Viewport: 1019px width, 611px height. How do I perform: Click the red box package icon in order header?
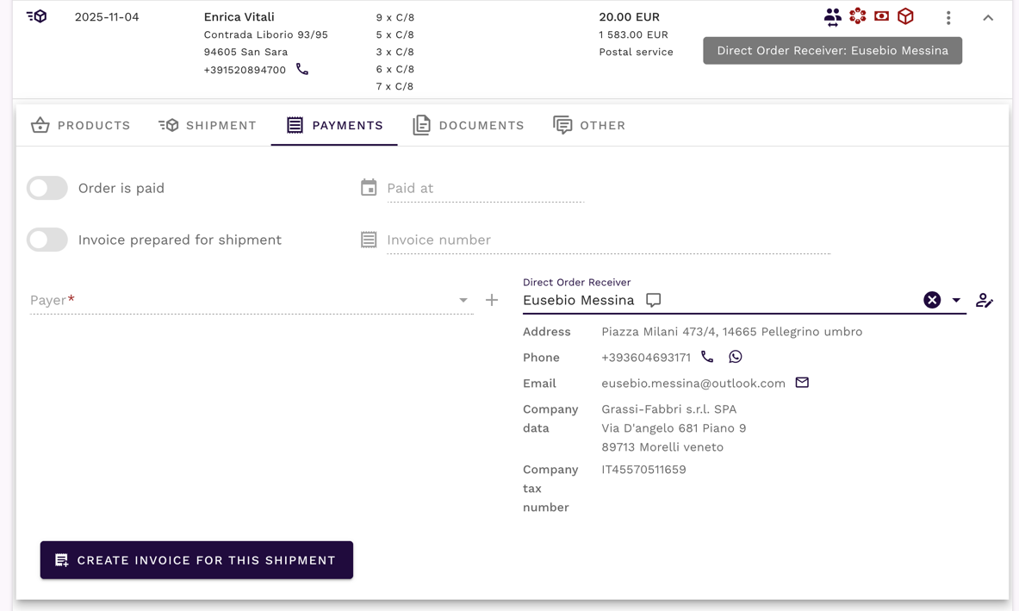coord(905,16)
